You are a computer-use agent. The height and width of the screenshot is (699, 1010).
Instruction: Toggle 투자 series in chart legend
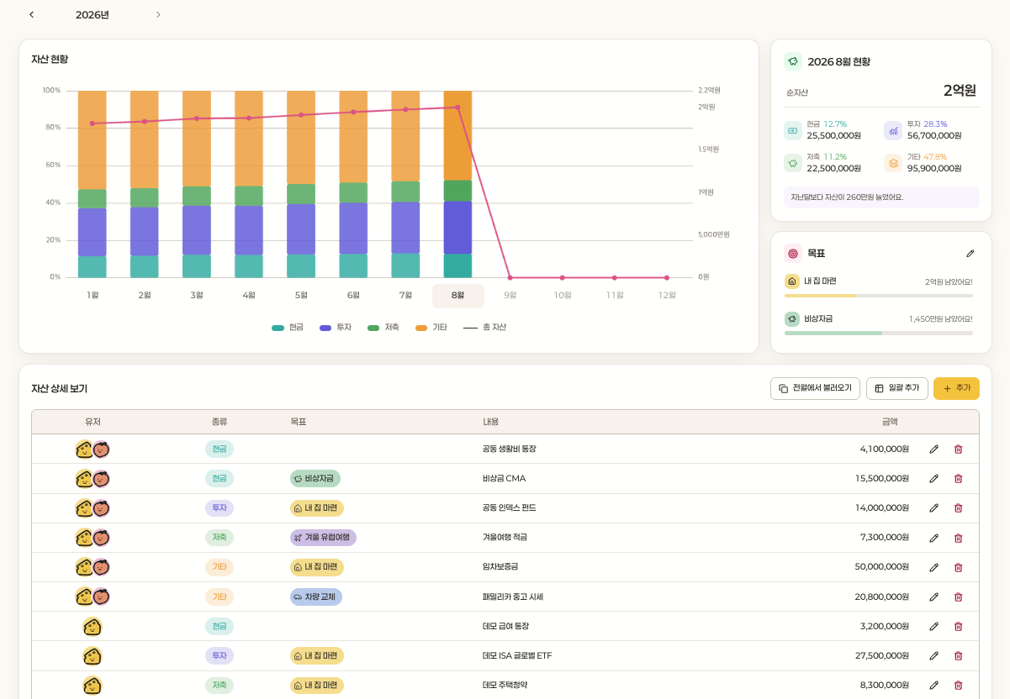coord(336,327)
